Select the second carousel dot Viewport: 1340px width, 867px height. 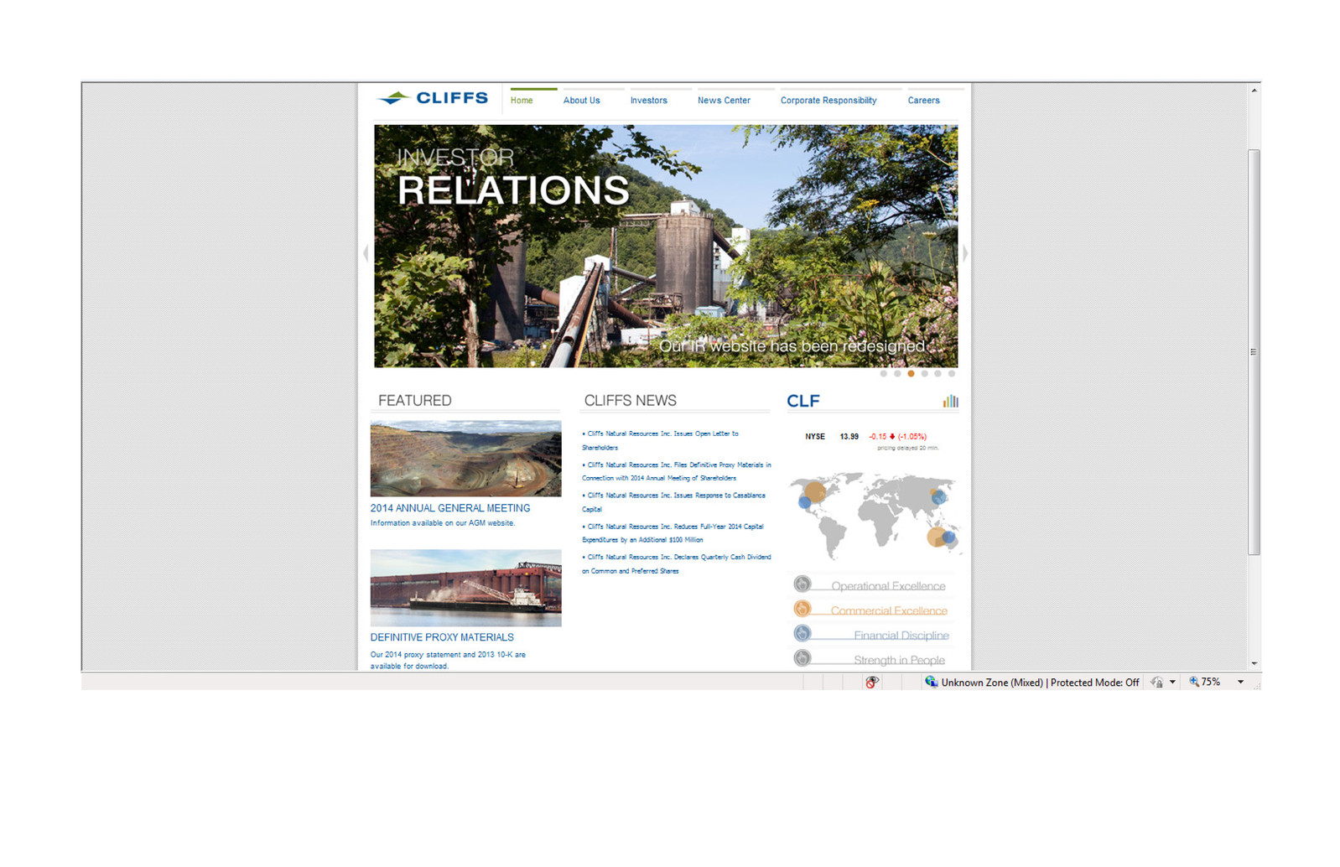pos(897,374)
